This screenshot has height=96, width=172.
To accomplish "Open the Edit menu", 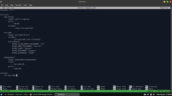I will (x=7, y=5).
